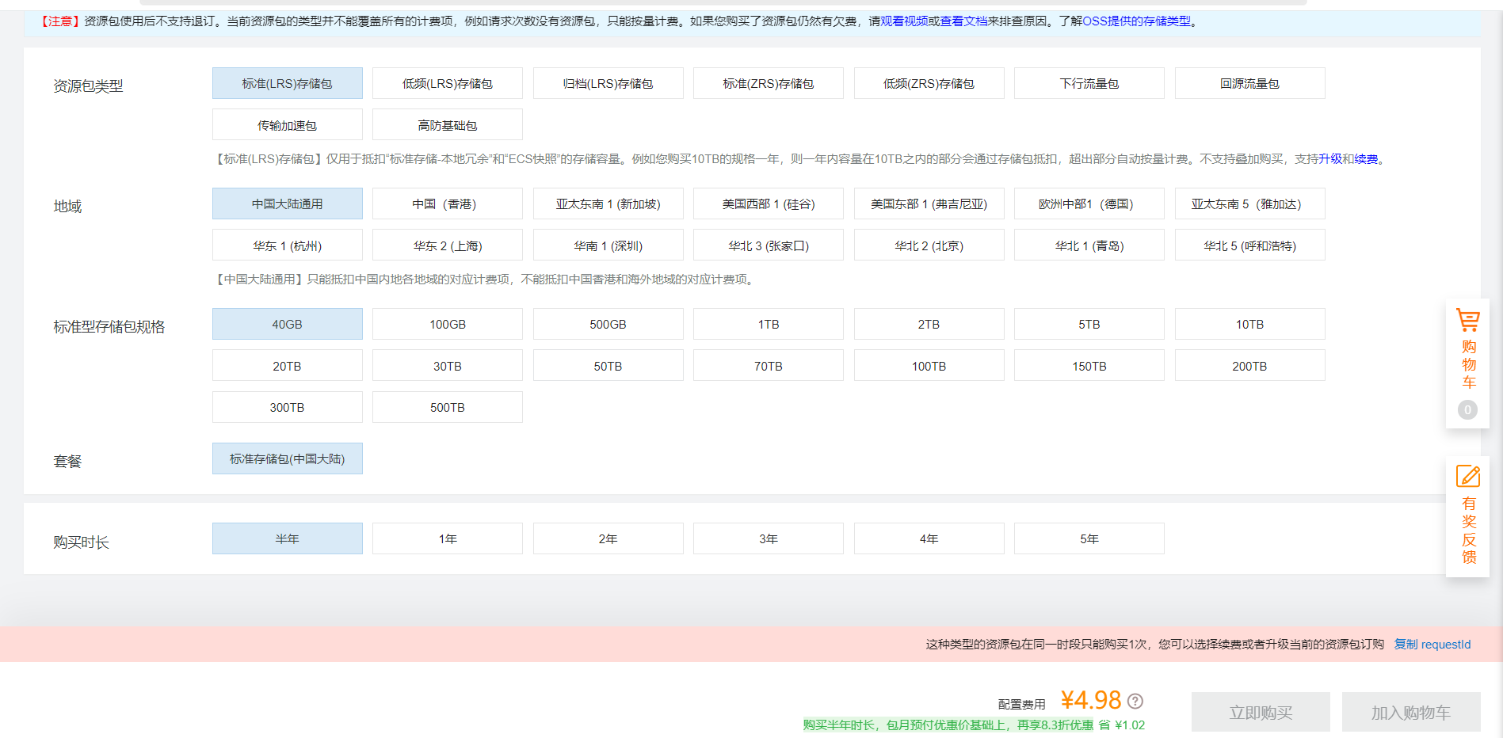Select the 70TB storage spec
1503x738 pixels.
(768, 366)
